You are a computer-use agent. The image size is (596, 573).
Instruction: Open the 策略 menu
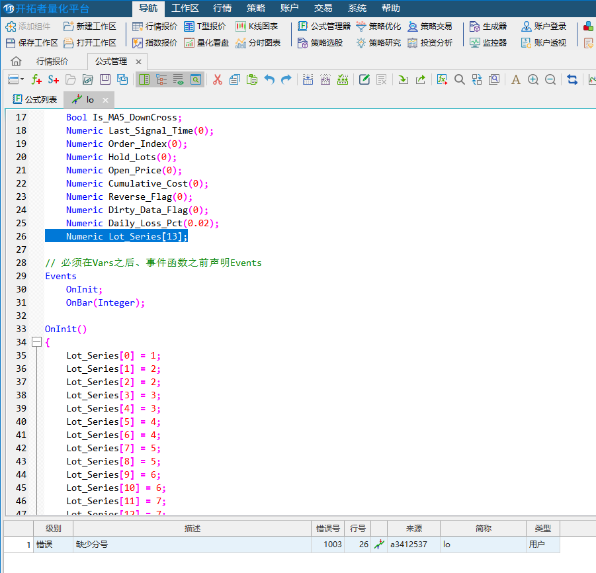pyautogui.click(x=256, y=8)
